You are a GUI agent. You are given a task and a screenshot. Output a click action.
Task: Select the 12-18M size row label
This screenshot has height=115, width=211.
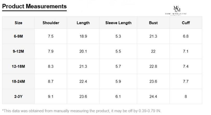coord(18,66)
